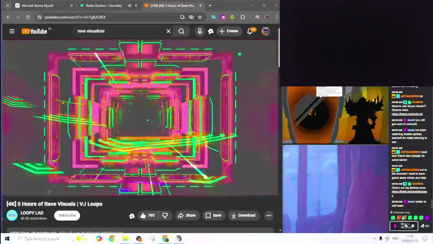The height and width of the screenshot is (244, 433).
Task: Save the video to a playlist
Action: pos(213,216)
